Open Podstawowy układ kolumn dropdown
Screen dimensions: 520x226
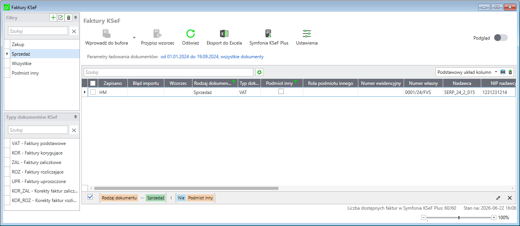coord(467,72)
